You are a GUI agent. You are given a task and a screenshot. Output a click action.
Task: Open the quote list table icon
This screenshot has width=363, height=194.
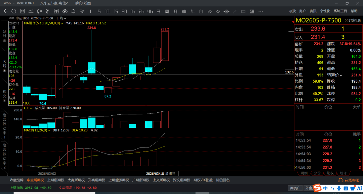23,11
